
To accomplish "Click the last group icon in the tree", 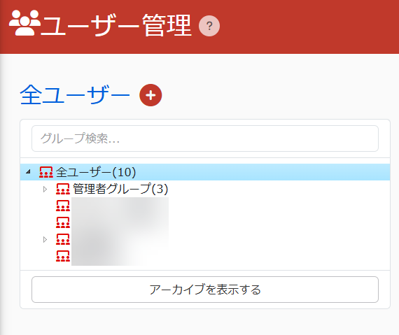I will tap(63, 256).
